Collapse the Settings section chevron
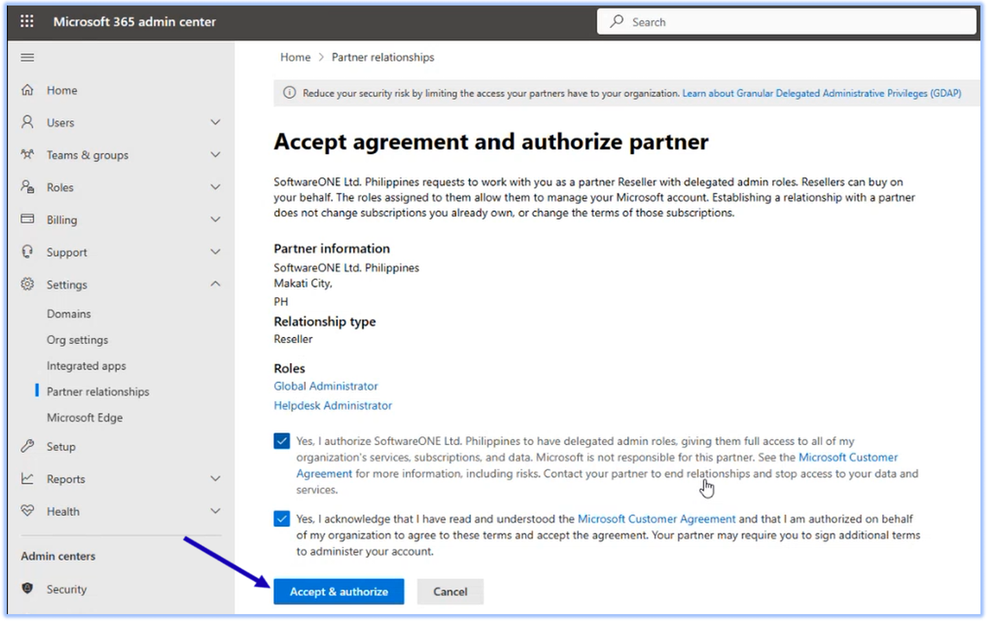Screen dimensions: 988x621 (215, 284)
